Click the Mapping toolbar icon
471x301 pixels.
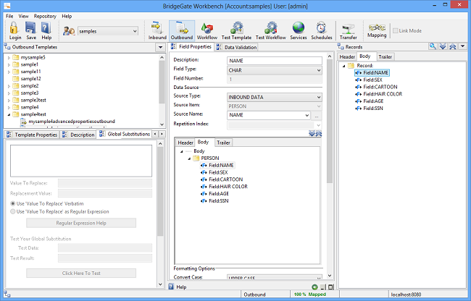(x=377, y=30)
